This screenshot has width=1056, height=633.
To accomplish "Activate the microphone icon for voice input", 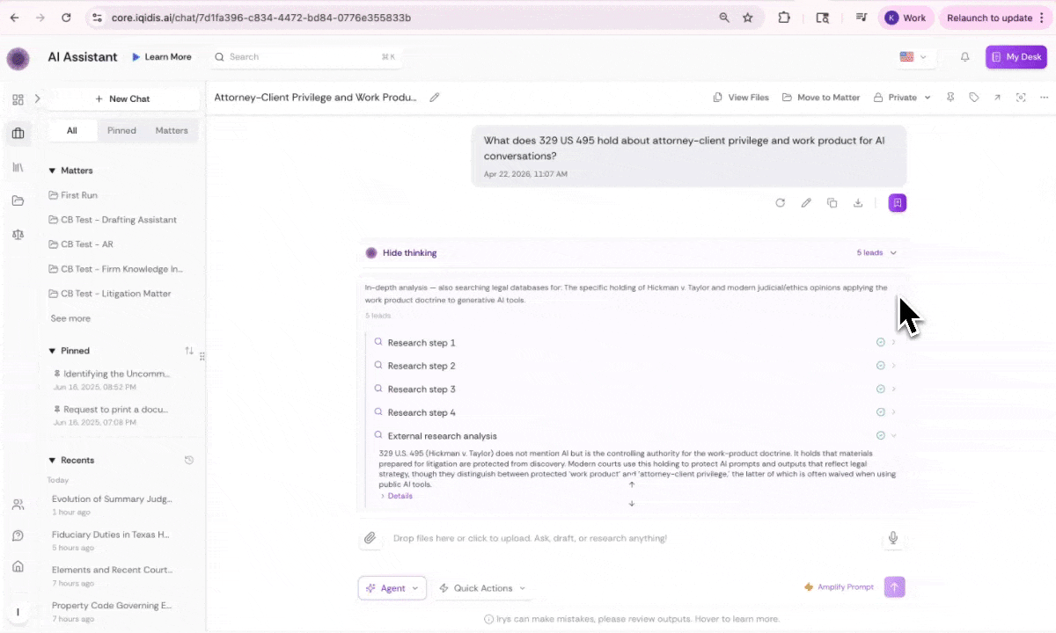I will (x=892, y=537).
